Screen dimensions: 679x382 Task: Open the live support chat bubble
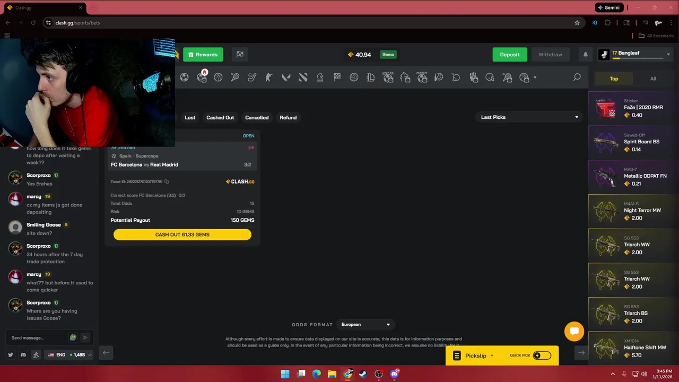[x=574, y=332]
